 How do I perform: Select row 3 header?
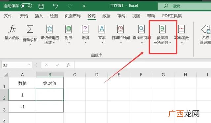point(4,107)
